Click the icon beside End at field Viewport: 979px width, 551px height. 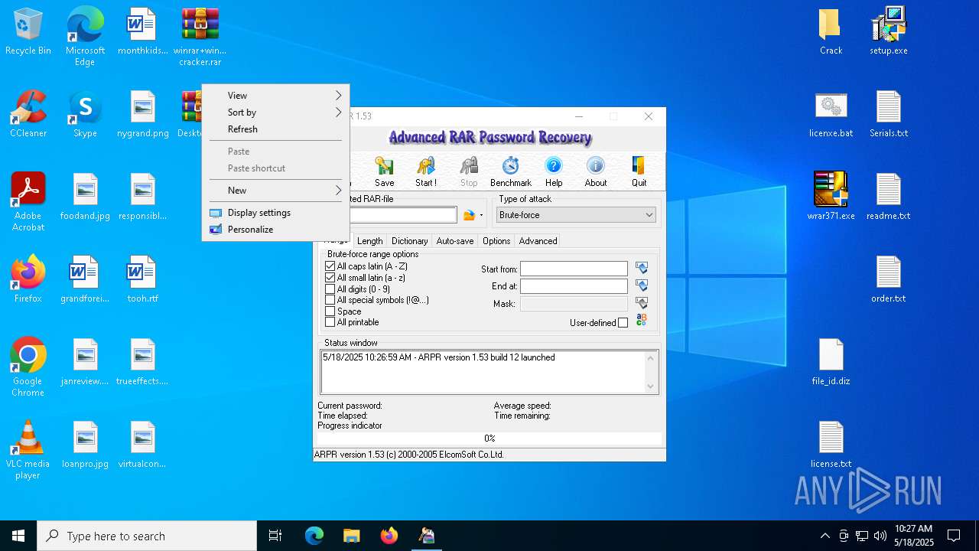(x=642, y=285)
